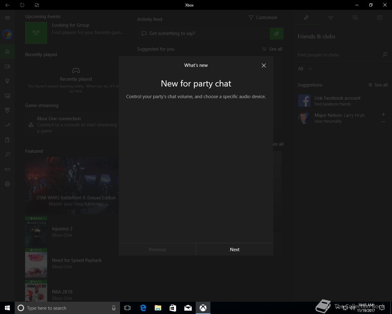Click the taskbar search box
Viewport: 392px width, 314px height.
67,308
